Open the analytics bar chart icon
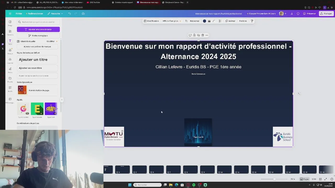The image size is (335, 188). [292, 14]
